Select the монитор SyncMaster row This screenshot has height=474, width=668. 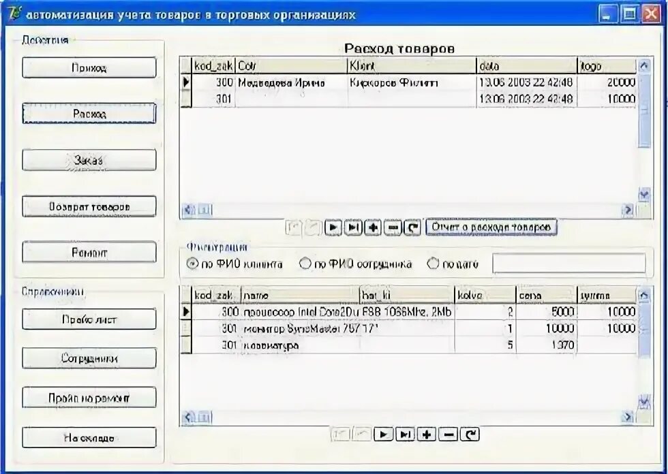pyautogui.click(x=409, y=328)
